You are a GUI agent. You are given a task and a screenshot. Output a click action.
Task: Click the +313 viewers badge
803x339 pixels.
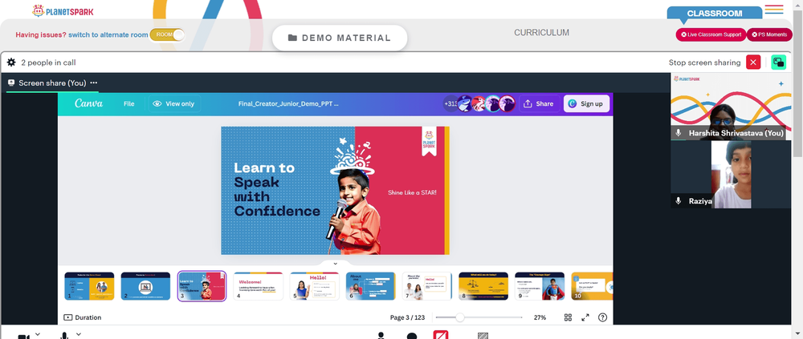450,103
